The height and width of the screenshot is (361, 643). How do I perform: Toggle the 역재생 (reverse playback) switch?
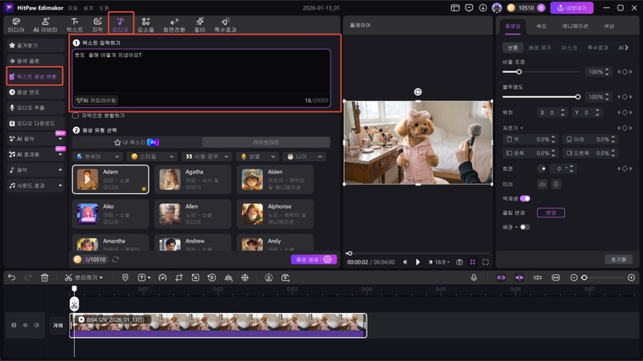coord(525,198)
